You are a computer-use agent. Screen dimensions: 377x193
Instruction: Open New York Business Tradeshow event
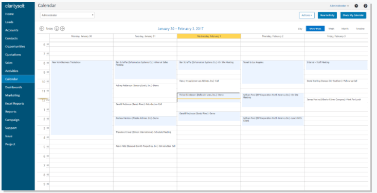point(82,98)
